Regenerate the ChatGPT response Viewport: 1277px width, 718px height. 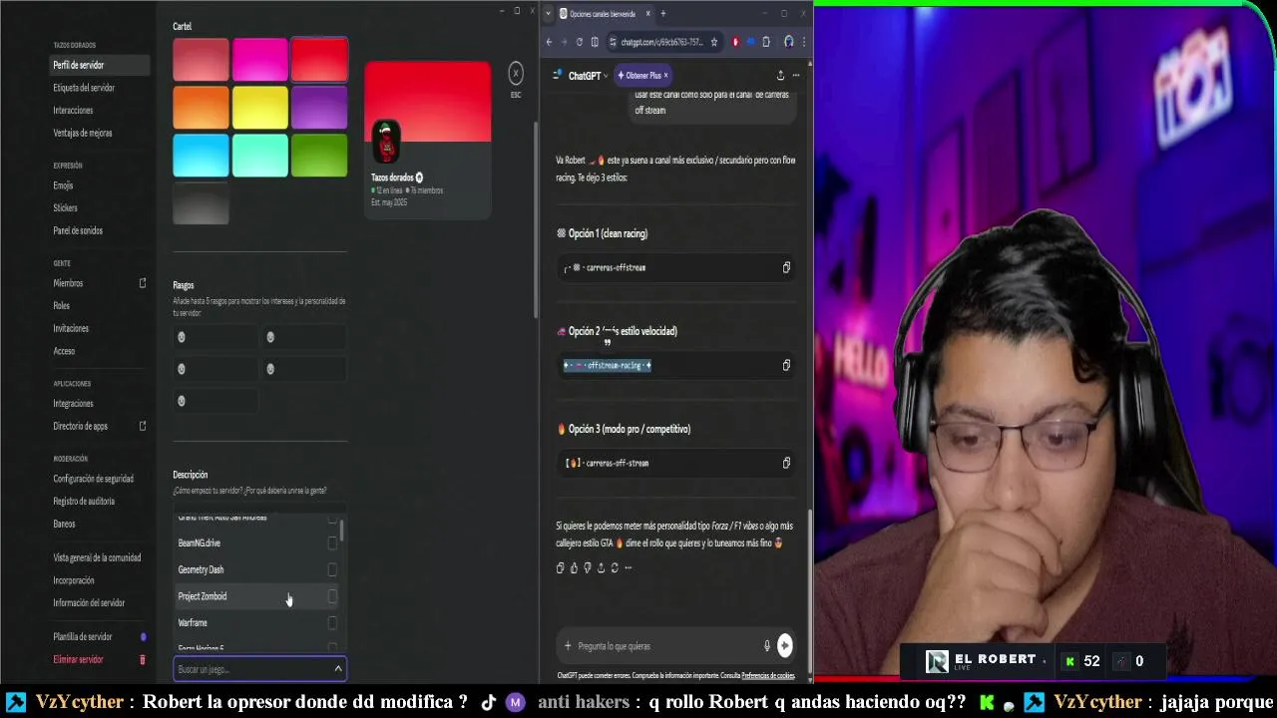[x=615, y=567]
